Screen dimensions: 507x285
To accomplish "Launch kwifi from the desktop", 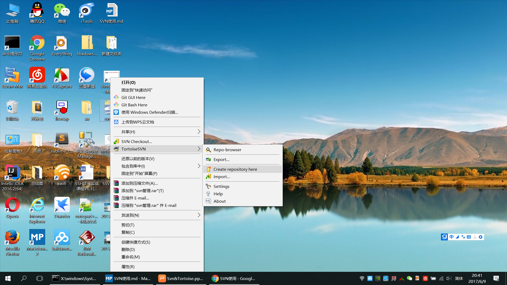I will pos(62,175).
